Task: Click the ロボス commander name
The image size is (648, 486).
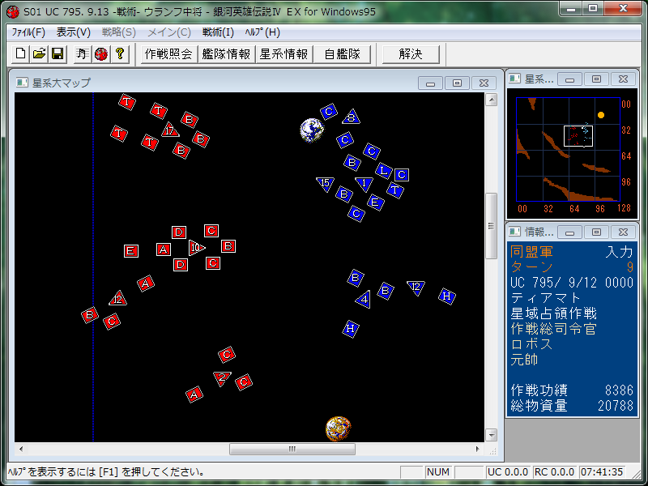Action: pyautogui.click(x=531, y=343)
